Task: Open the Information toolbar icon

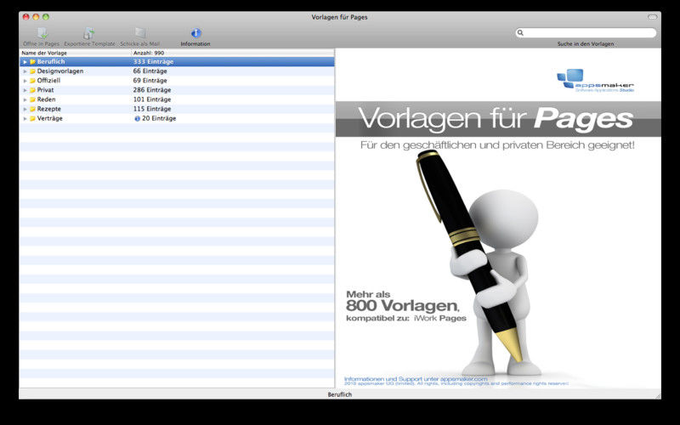Action: click(x=195, y=33)
